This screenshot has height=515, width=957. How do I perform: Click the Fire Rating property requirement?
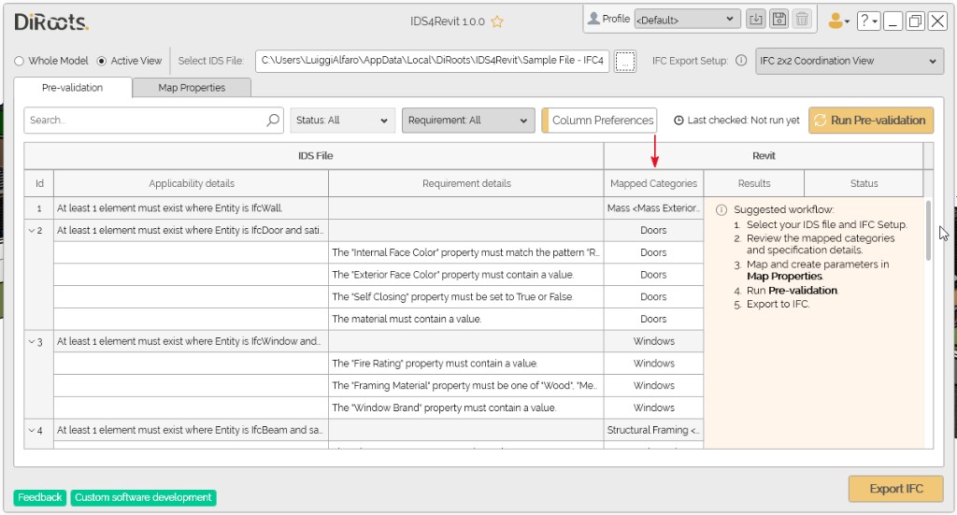pos(466,363)
